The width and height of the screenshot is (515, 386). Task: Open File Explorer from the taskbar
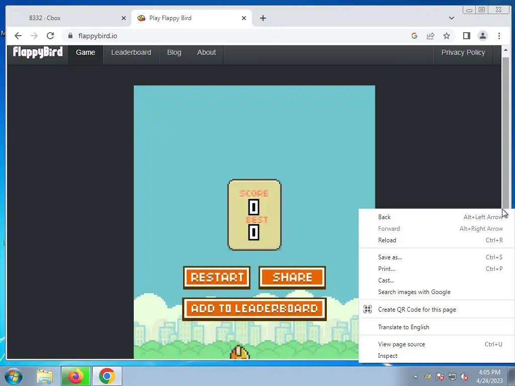[x=45, y=376]
